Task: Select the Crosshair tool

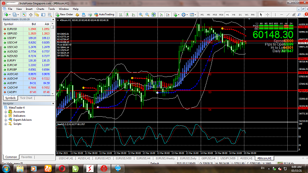Action: coord(267,15)
